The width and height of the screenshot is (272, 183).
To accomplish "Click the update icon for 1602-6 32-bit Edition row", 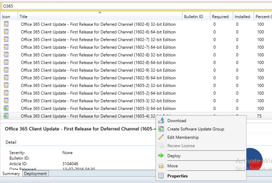I will [x=6, y=24].
